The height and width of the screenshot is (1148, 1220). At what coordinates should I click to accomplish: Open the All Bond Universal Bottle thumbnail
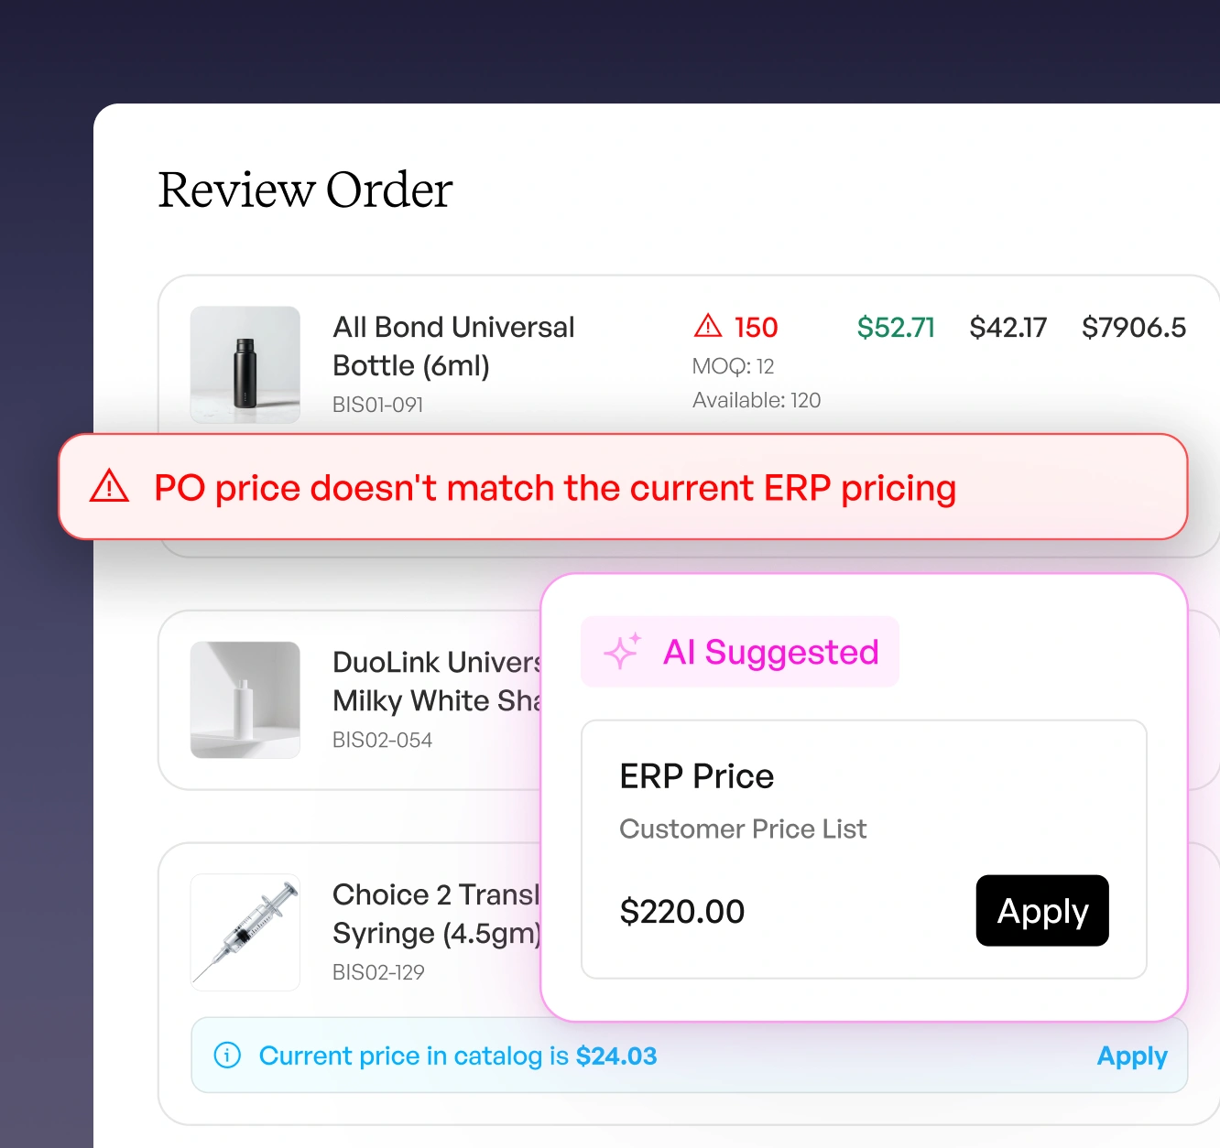point(245,364)
